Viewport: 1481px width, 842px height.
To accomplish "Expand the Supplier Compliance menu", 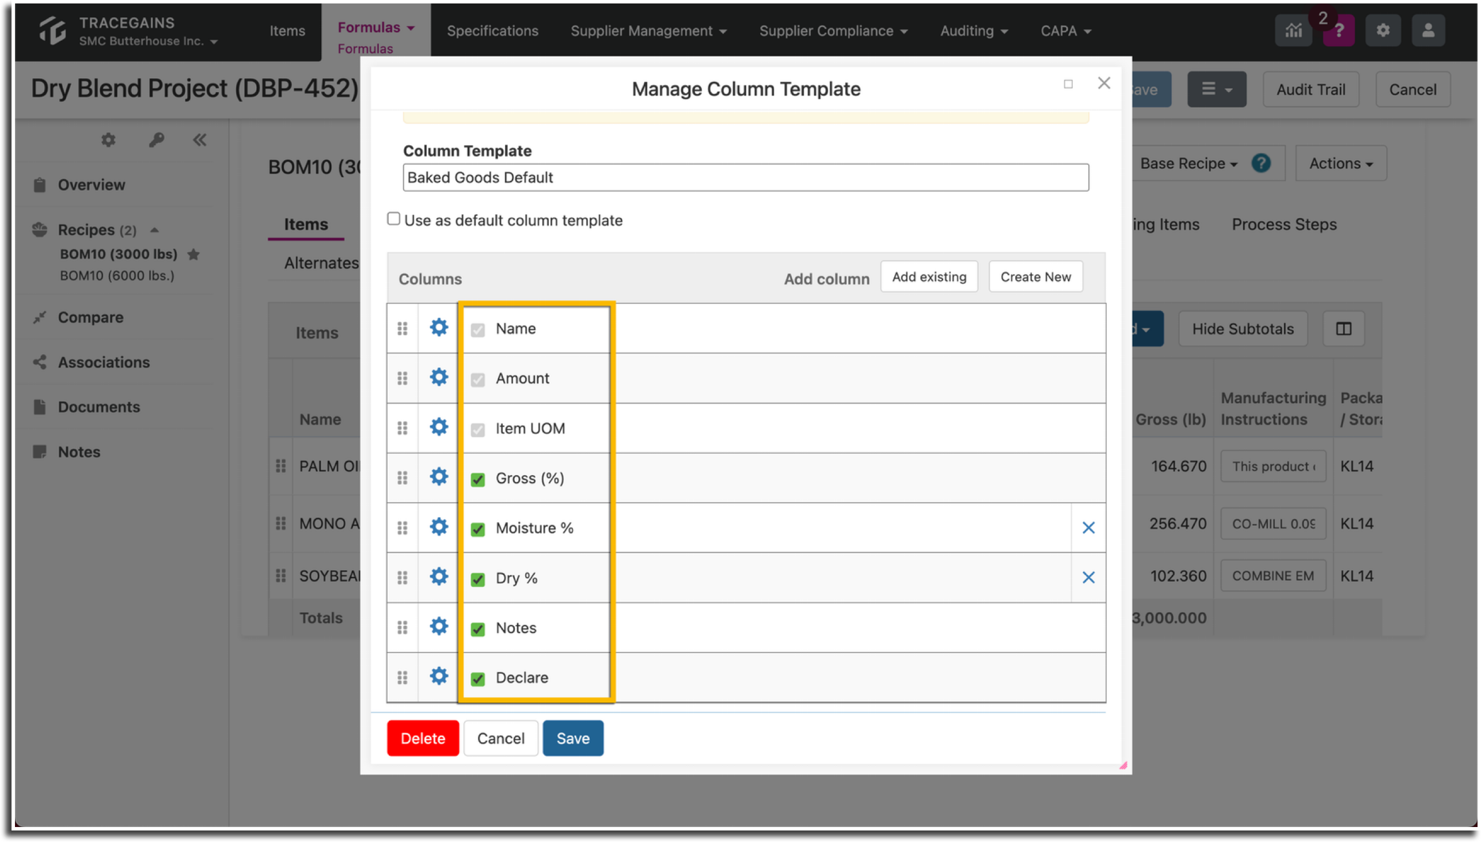I will pyautogui.click(x=833, y=31).
